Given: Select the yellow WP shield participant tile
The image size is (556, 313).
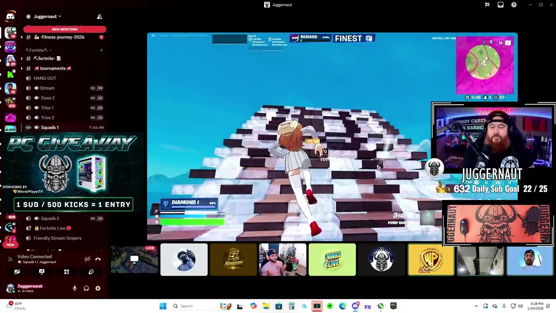Looking at the screenshot, I should pyautogui.click(x=431, y=260).
